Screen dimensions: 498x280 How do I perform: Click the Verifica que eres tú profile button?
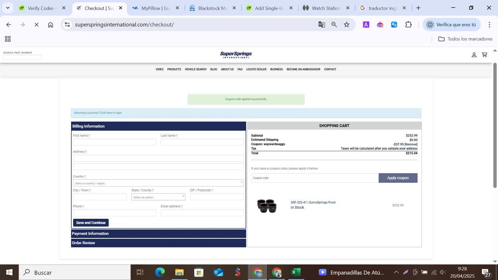452,25
